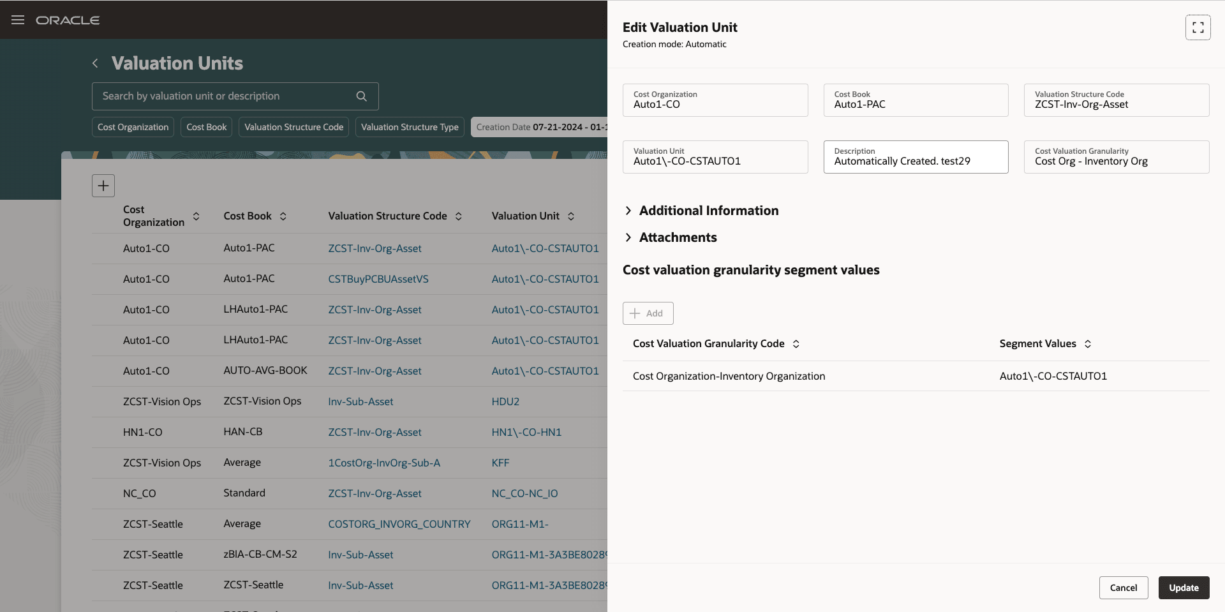Click the back arrow beside Valuation Units
The height and width of the screenshot is (612, 1225).
click(94, 63)
